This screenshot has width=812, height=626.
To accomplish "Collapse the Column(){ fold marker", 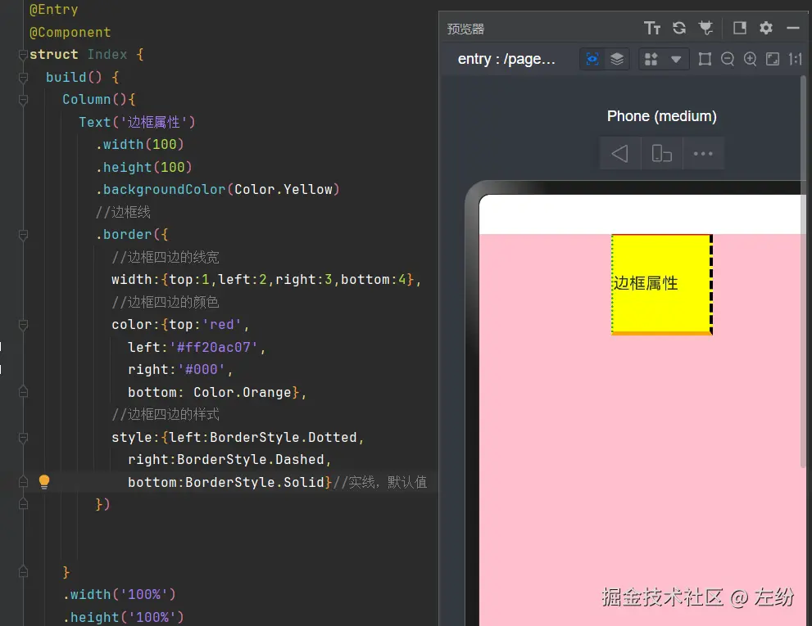I will (23, 99).
